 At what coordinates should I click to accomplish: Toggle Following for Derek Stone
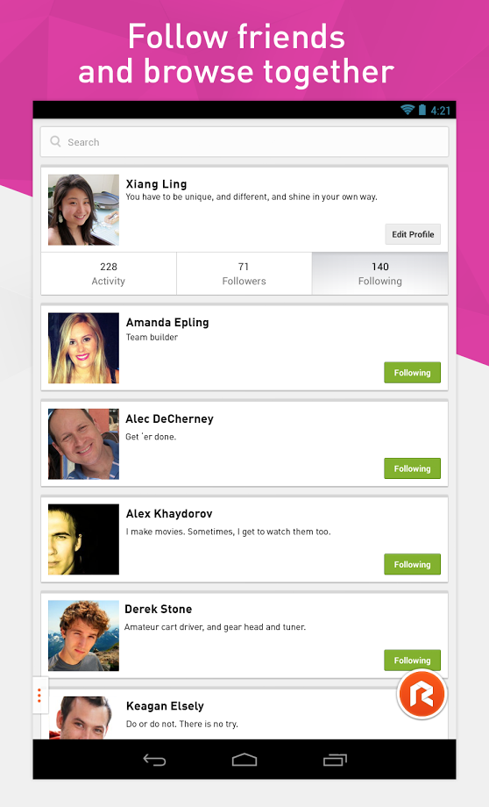pos(412,660)
